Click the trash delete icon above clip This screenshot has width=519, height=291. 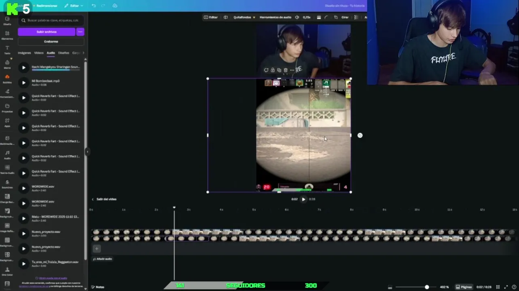[x=286, y=70]
